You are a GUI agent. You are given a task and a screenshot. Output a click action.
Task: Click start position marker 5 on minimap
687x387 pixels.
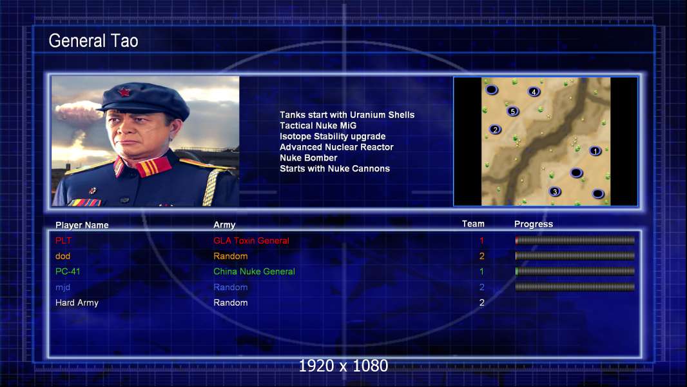[x=512, y=112]
